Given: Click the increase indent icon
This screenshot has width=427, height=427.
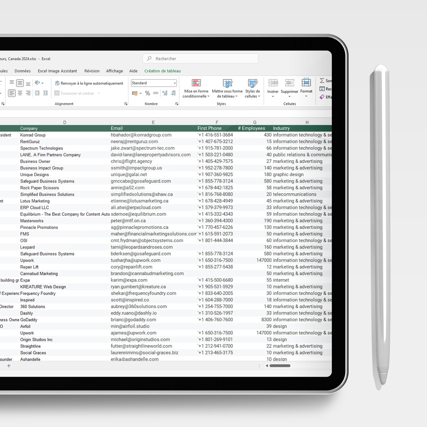Looking at the screenshot, I should [46, 93].
